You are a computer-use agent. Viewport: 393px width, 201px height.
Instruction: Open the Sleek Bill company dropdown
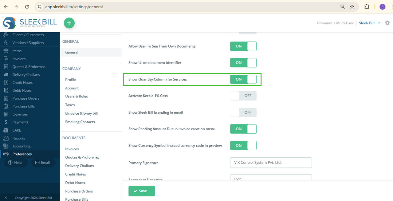coord(370,23)
